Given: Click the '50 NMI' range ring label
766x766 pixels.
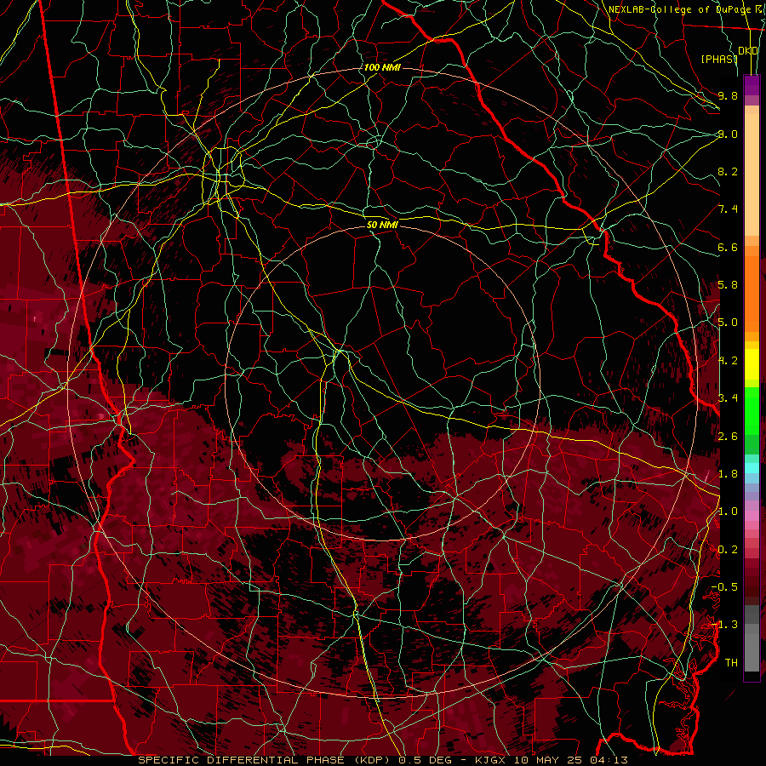Looking at the screenshot, I should (382, 225).
